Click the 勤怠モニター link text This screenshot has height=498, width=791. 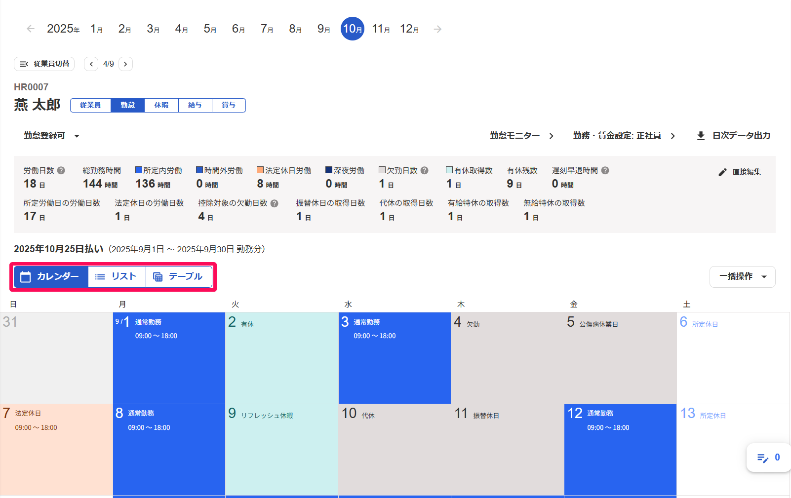[x=514, y=136]
